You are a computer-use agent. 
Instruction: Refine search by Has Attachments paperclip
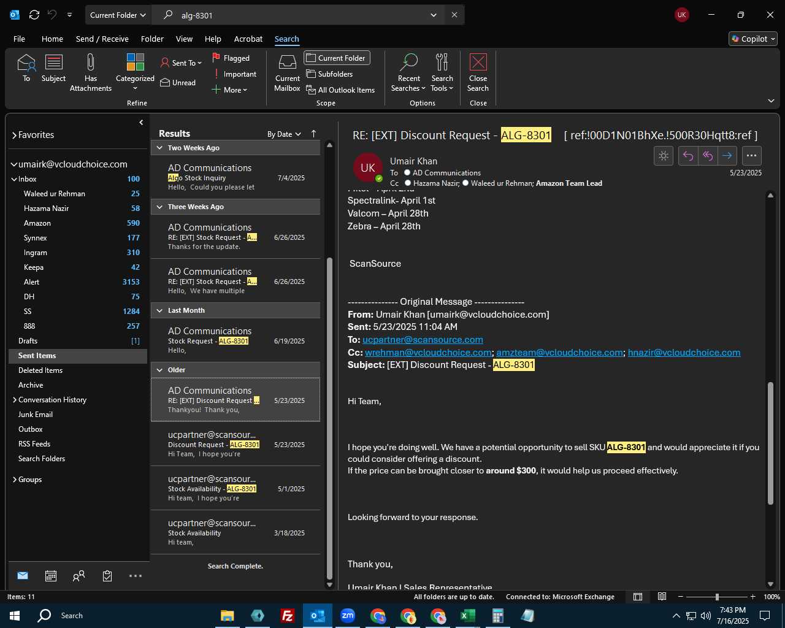[x=91, y=73]
